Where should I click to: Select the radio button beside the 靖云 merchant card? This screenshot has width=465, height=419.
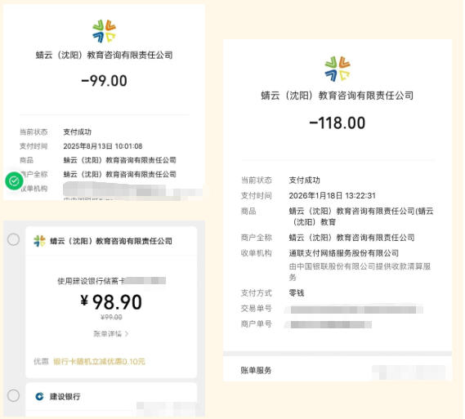[13, 239]
